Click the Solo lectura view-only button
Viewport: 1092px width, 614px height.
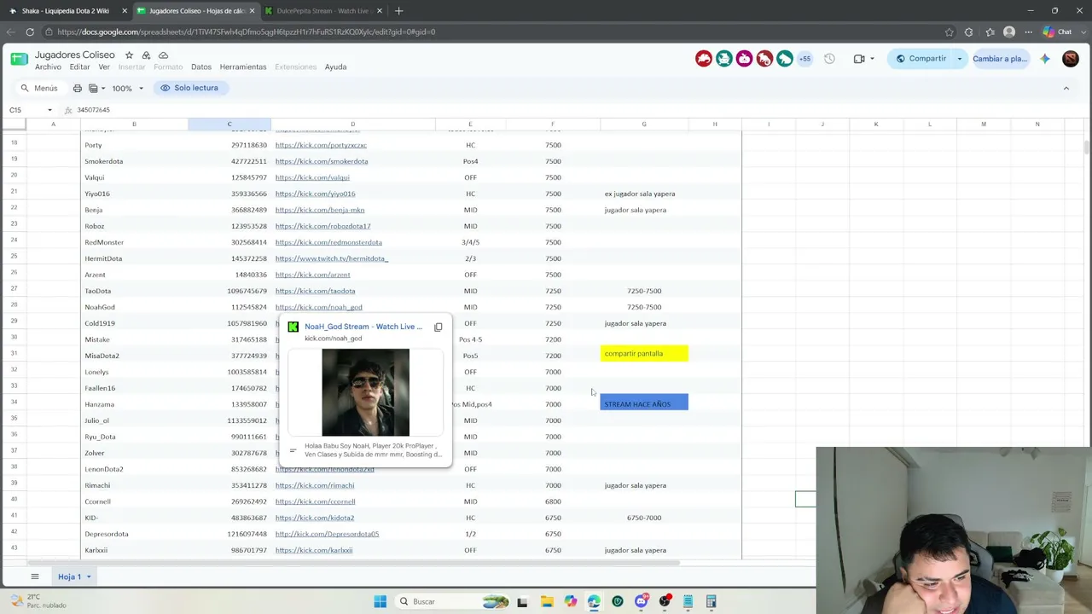point(189,88)
